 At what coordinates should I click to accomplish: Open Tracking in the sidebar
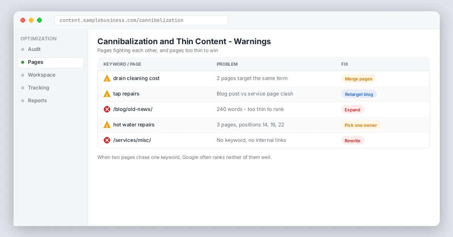click(x=51, y=88)
